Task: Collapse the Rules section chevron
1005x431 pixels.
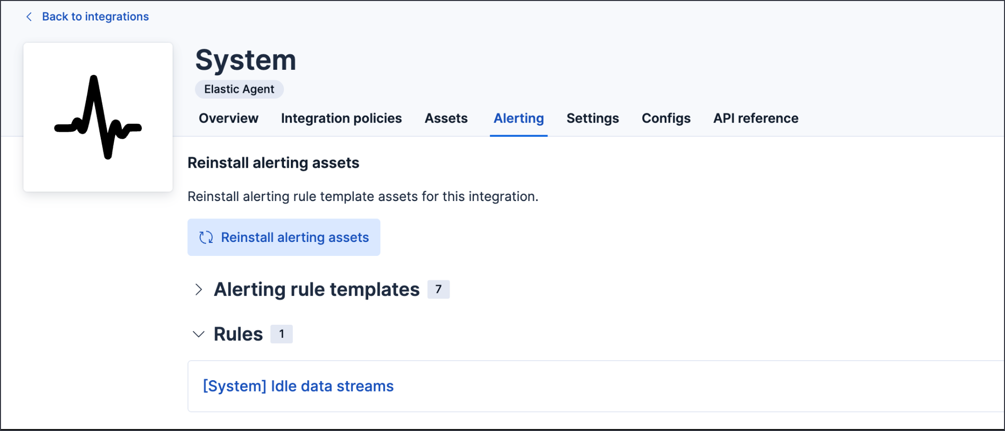Action: [199, 334]
